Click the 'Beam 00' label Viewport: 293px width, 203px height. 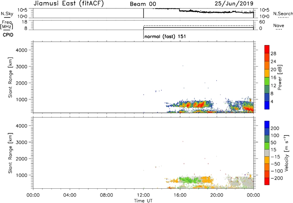tap(143, 4)
